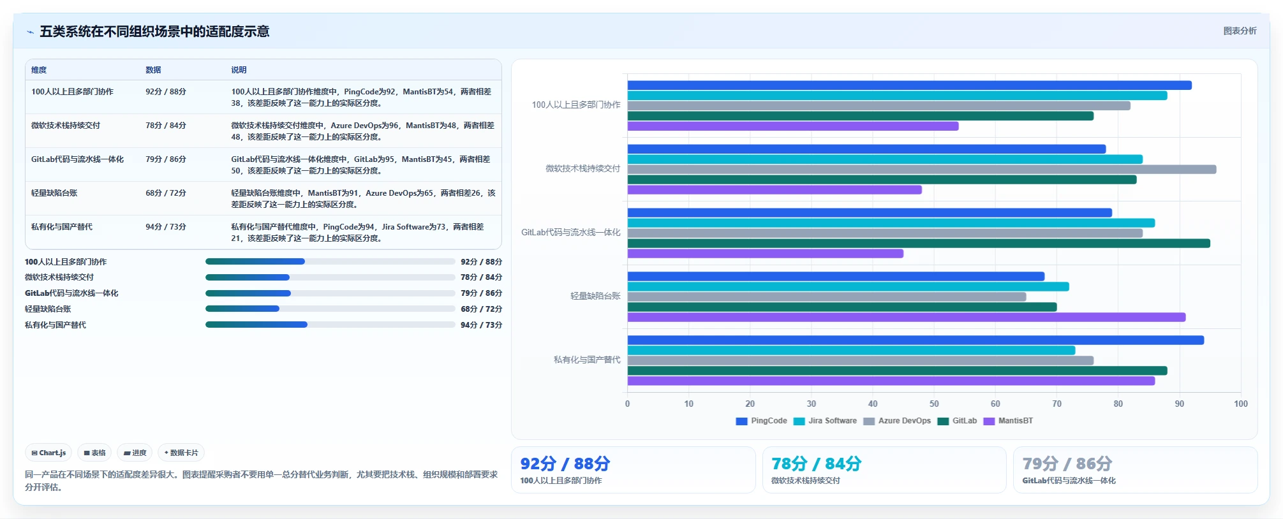
Task: Click the MantisBT bar in 轻量缺陷台账 group
Action: point(907,318)
